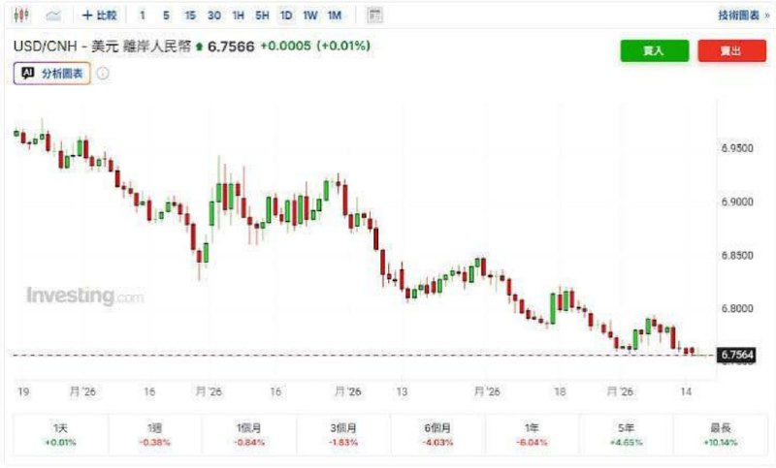Select the 5年 performance range
This screenshot has width=776, height=468.
click(626, 434)
